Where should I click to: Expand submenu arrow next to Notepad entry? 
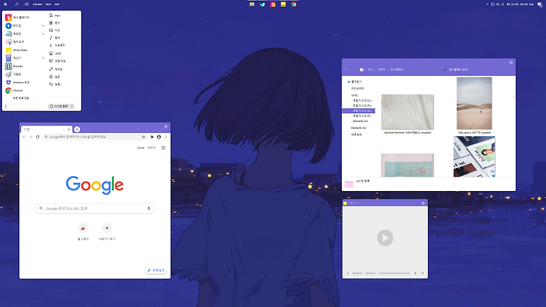[x=43, y=33]
